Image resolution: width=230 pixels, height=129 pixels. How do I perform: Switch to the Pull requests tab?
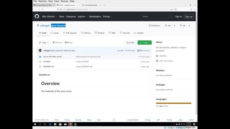pyautogui.click(x=70, y=33)
